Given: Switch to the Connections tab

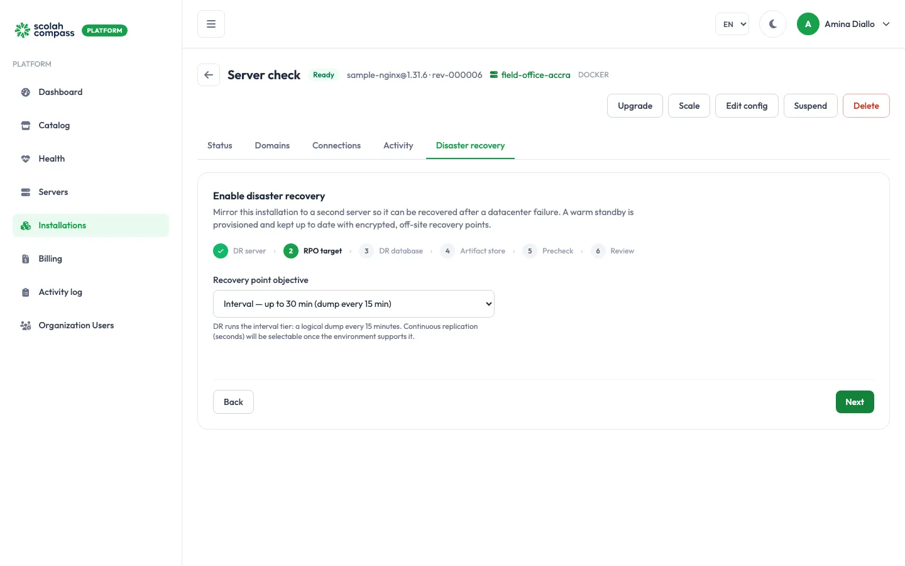Looking at the screenshot, I should coord(336,145).
